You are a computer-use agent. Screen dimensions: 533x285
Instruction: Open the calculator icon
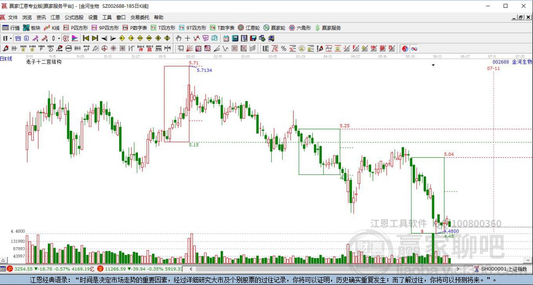pyautogui.click(x=235, y=38)
